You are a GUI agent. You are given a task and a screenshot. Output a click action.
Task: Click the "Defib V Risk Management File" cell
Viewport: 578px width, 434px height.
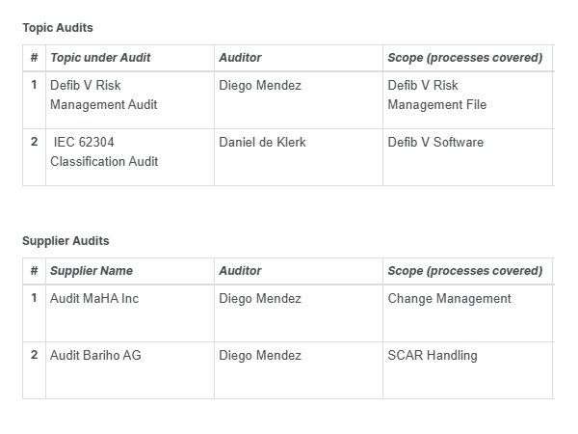pyautogui.click(x=436, y=95)
